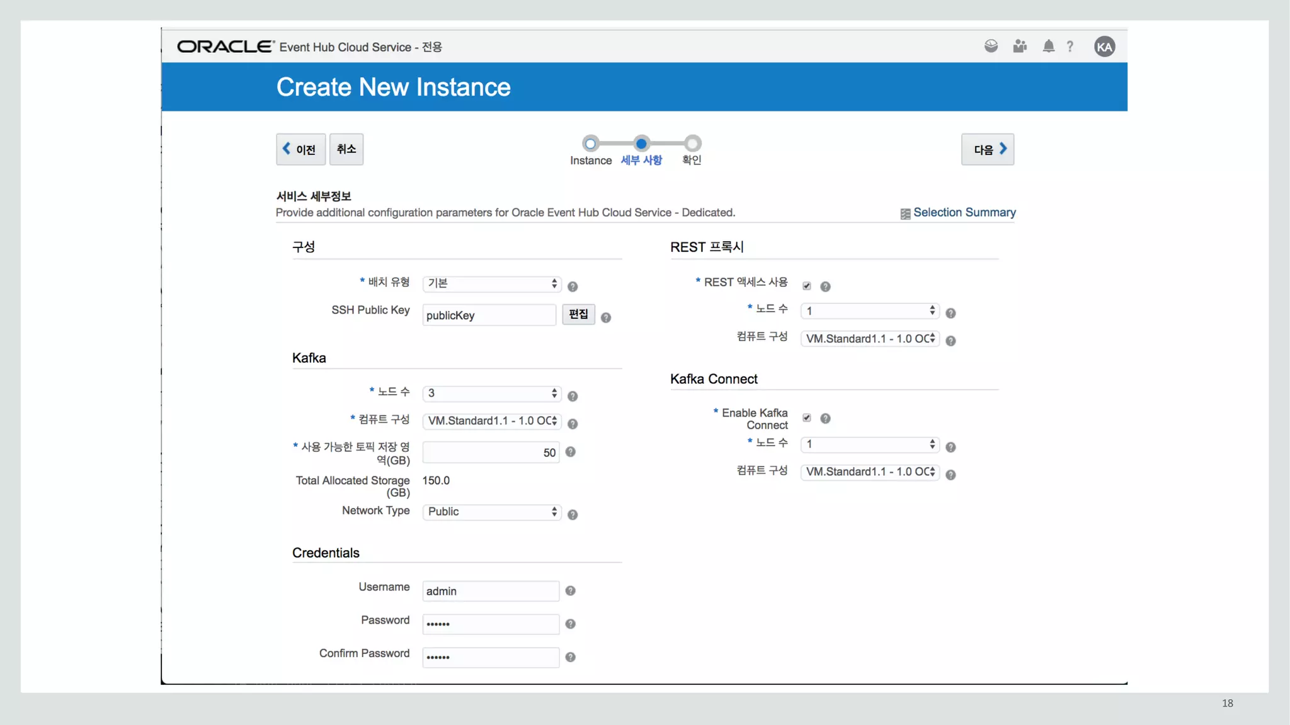Open the 배치 유형 dropdown showing 기본
The width and height of the screenshot is (1290, 725).
(x=491, y=284)
